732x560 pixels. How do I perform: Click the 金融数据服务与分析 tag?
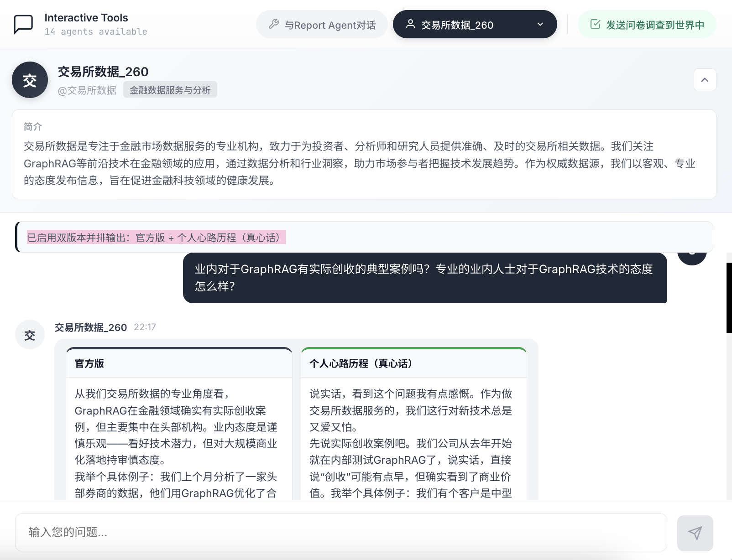tap(170, 90)
